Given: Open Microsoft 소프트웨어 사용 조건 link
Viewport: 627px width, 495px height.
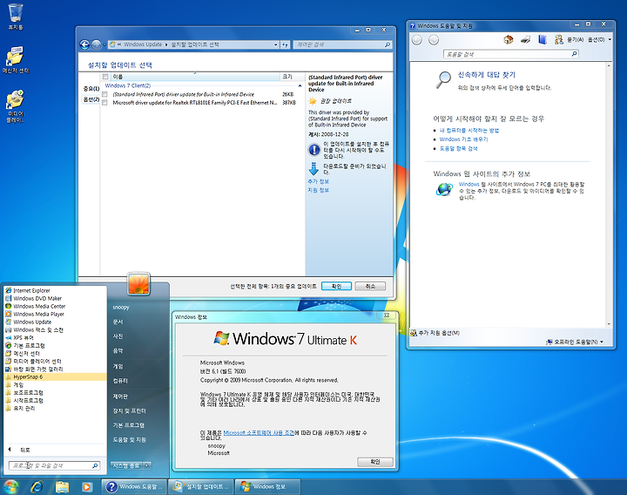Looking at the screenshot, I should point(259,433).
